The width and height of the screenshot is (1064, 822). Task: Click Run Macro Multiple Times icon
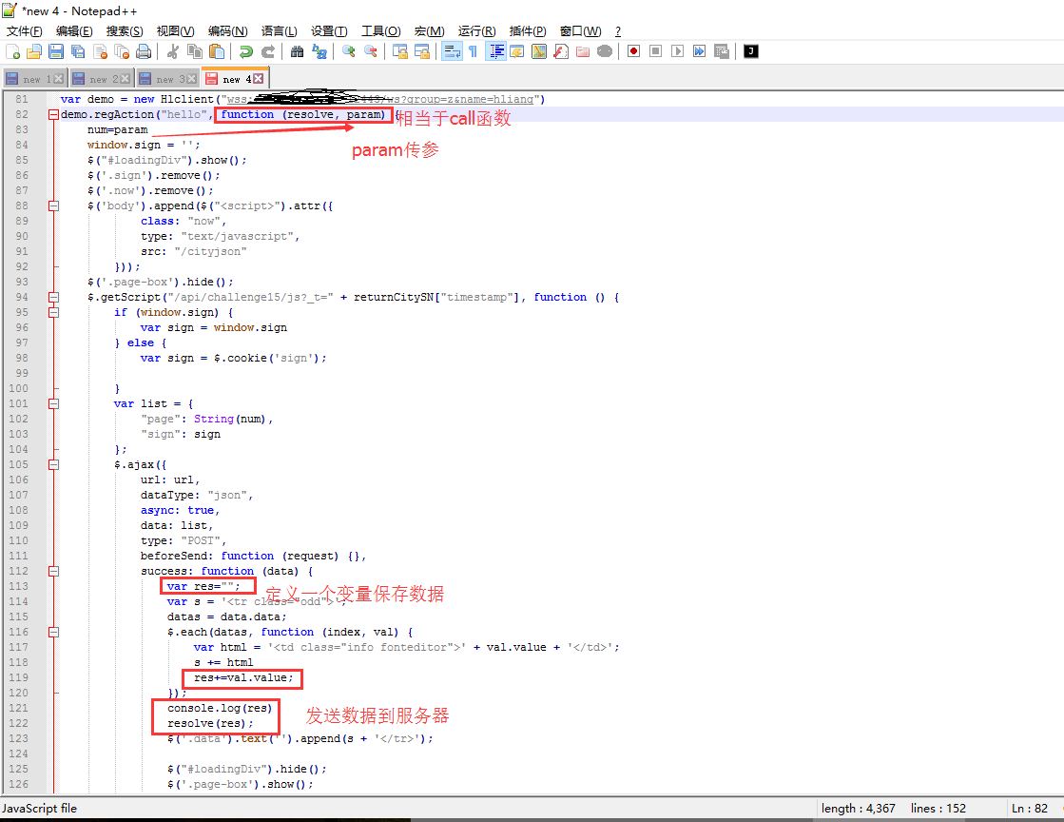699,51
